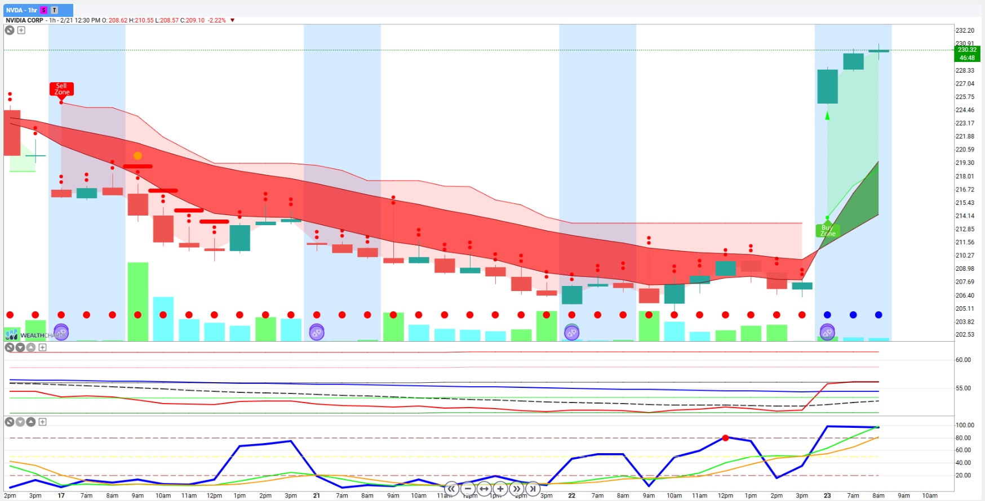
Task: Click the first blue dot under the 23rd candle
Action: (827, 315)
